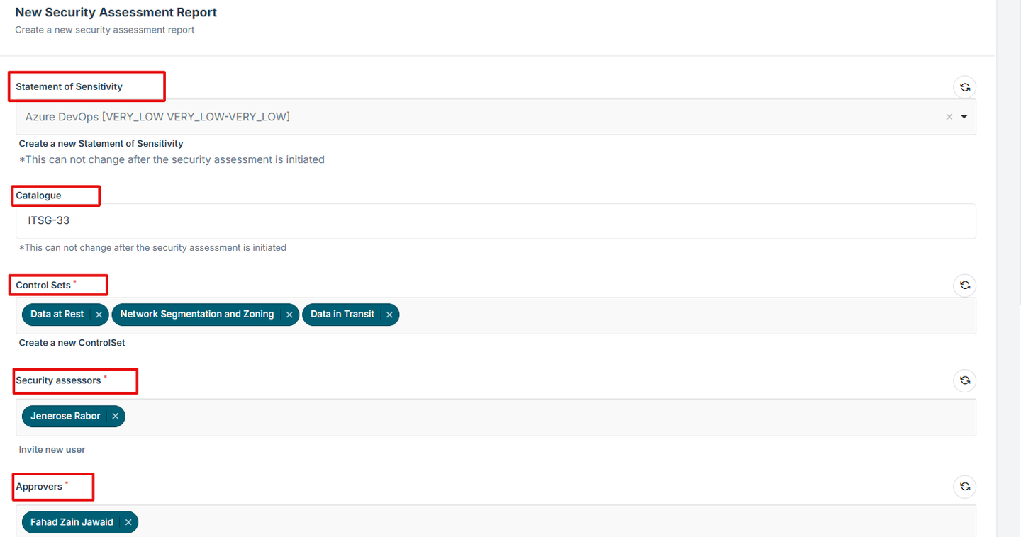Click the ITSG-33 Catalogue field

(x=495, y=221)
